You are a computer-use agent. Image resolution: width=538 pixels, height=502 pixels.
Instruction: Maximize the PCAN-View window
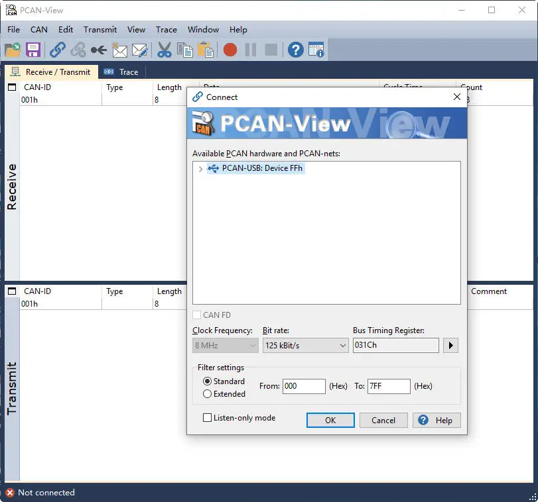(492, 11)
